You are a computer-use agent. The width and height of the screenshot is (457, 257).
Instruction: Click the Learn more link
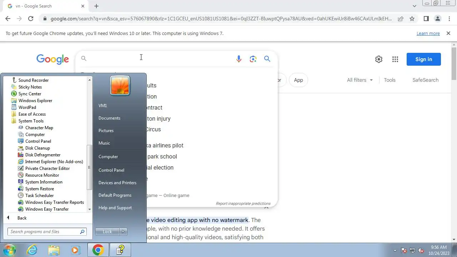click(428, 33)
